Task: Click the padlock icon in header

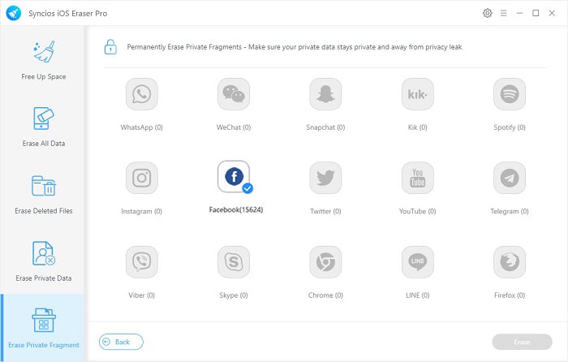Action: (110, 47)
